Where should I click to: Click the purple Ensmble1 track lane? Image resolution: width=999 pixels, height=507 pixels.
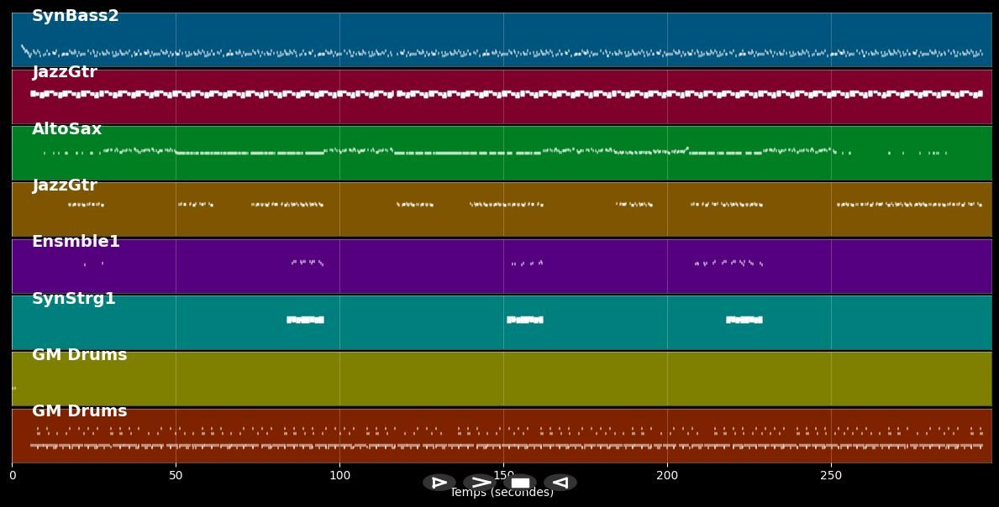tap(420, 269)
